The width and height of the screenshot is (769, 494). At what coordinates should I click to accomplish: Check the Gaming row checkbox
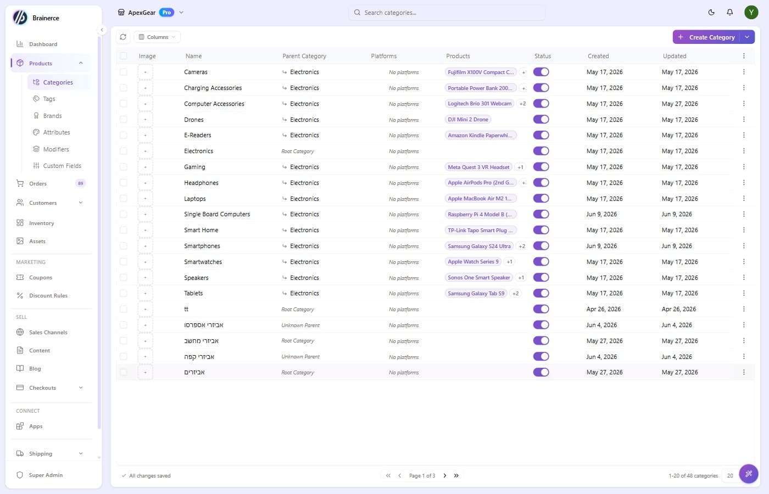[x=124, y=167]
